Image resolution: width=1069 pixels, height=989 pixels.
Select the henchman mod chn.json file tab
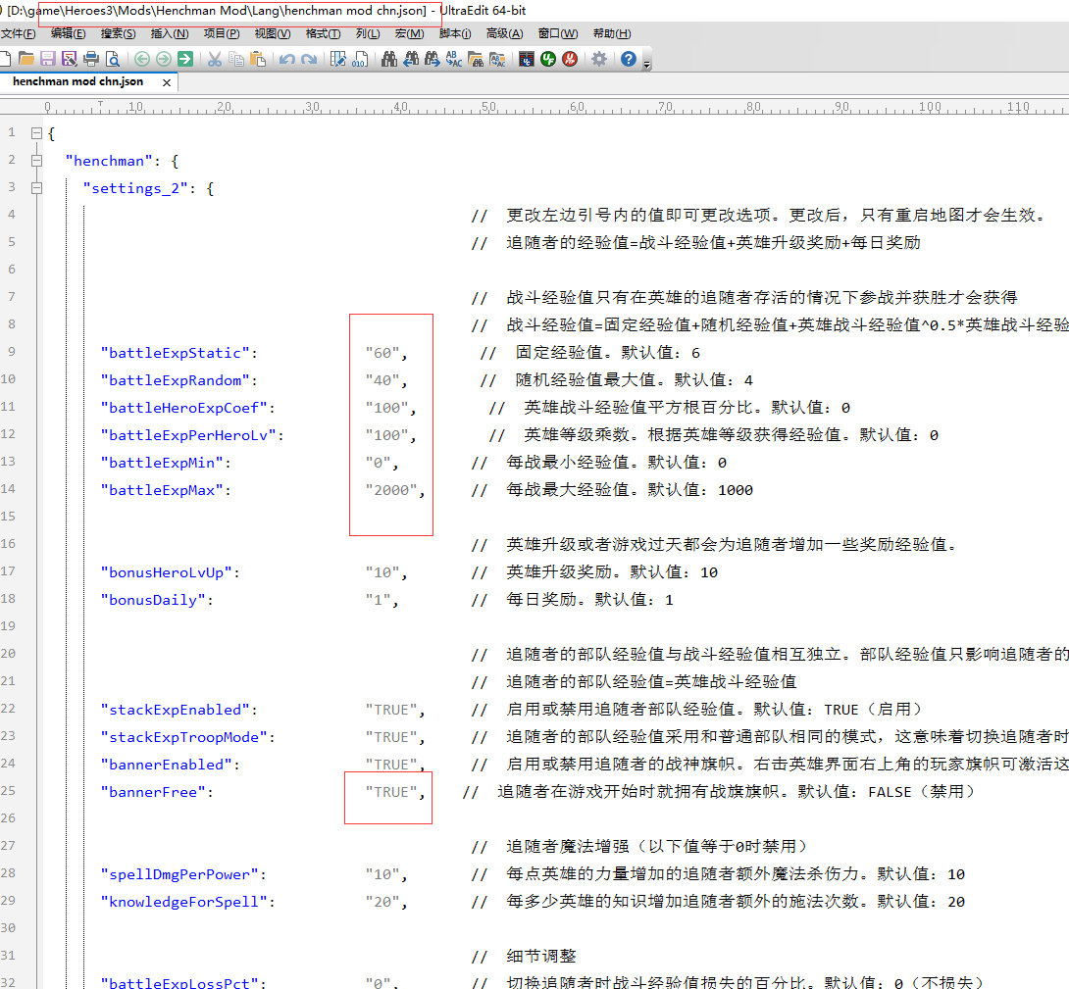77,82
